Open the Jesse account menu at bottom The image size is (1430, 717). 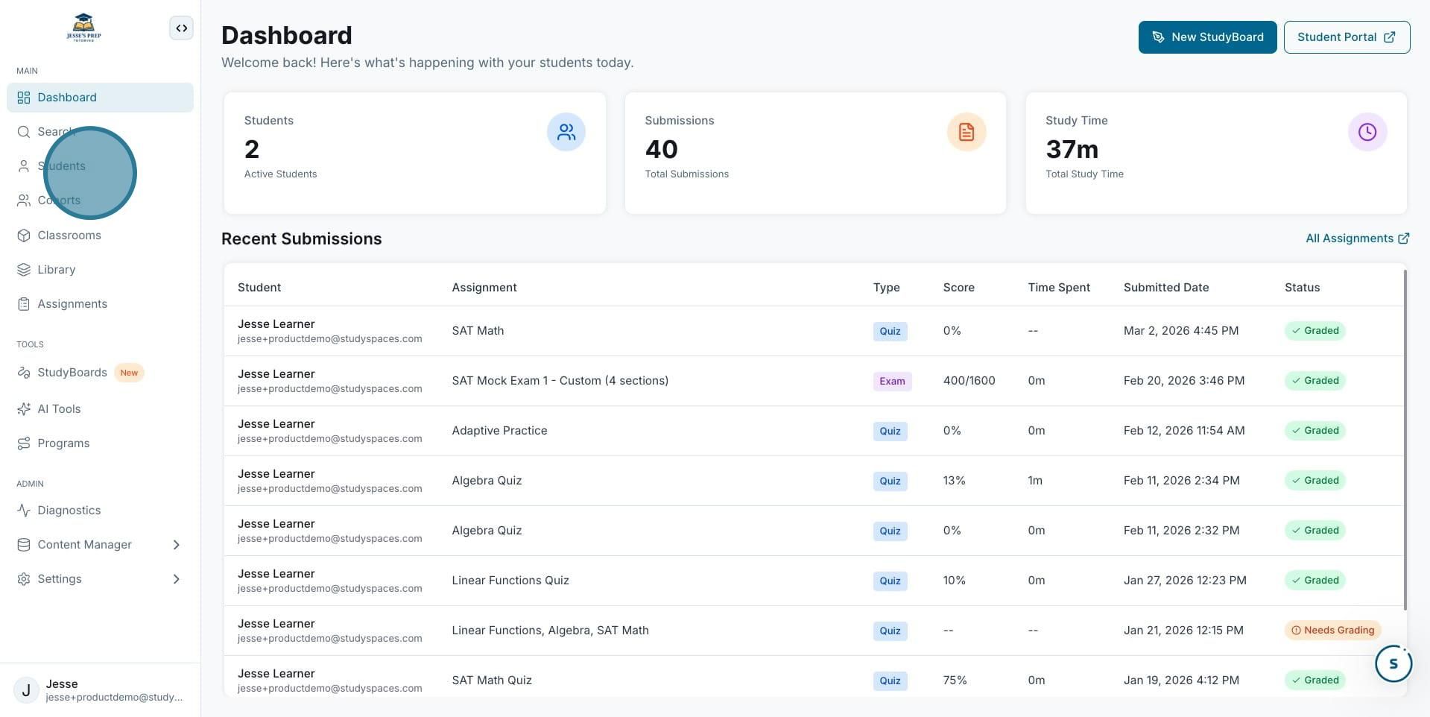tap(100, 690)
